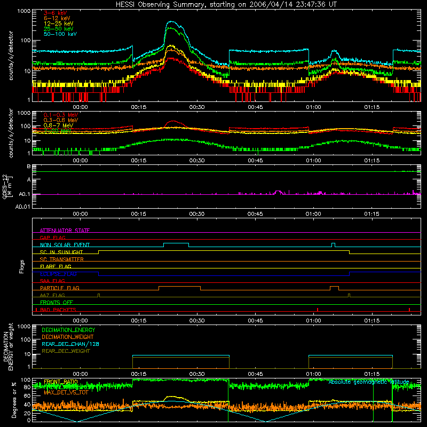Select the 0.3-0.8 MeV legend label

(x=61, y=120)
